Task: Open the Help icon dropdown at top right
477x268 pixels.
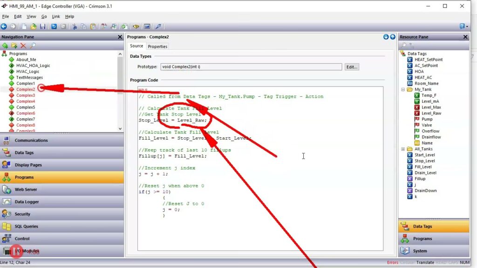Action: (x=463, y=27)
